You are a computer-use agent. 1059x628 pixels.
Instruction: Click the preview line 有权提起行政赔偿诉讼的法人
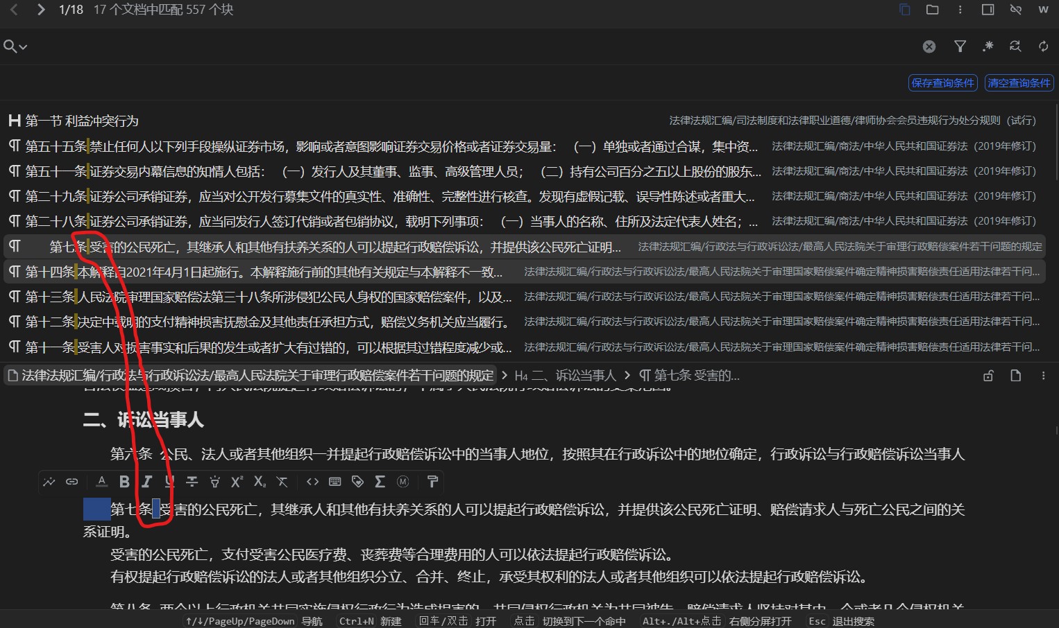point(489,577)
